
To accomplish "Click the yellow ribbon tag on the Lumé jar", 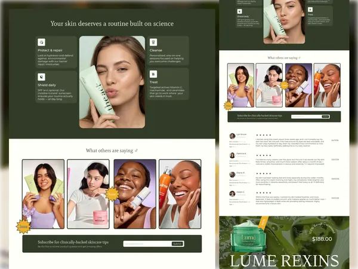I will pos(263,222).
